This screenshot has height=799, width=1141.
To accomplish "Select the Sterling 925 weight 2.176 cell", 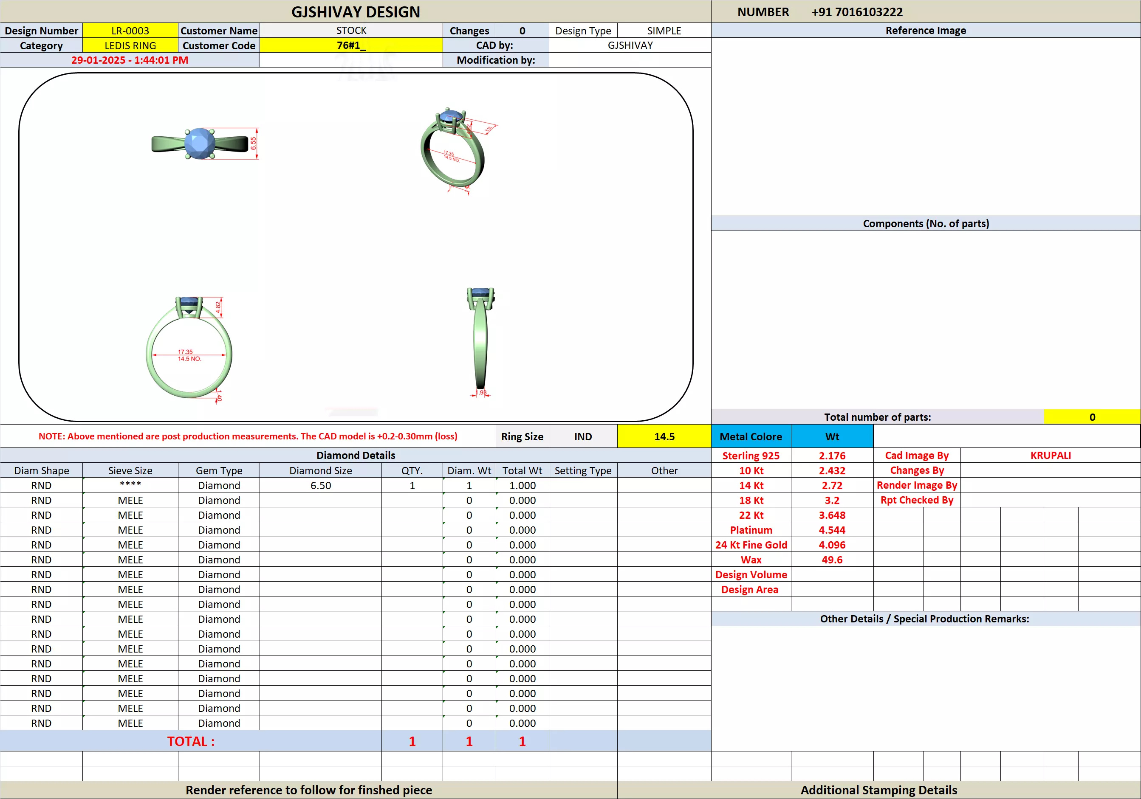I will pos(832,456).
